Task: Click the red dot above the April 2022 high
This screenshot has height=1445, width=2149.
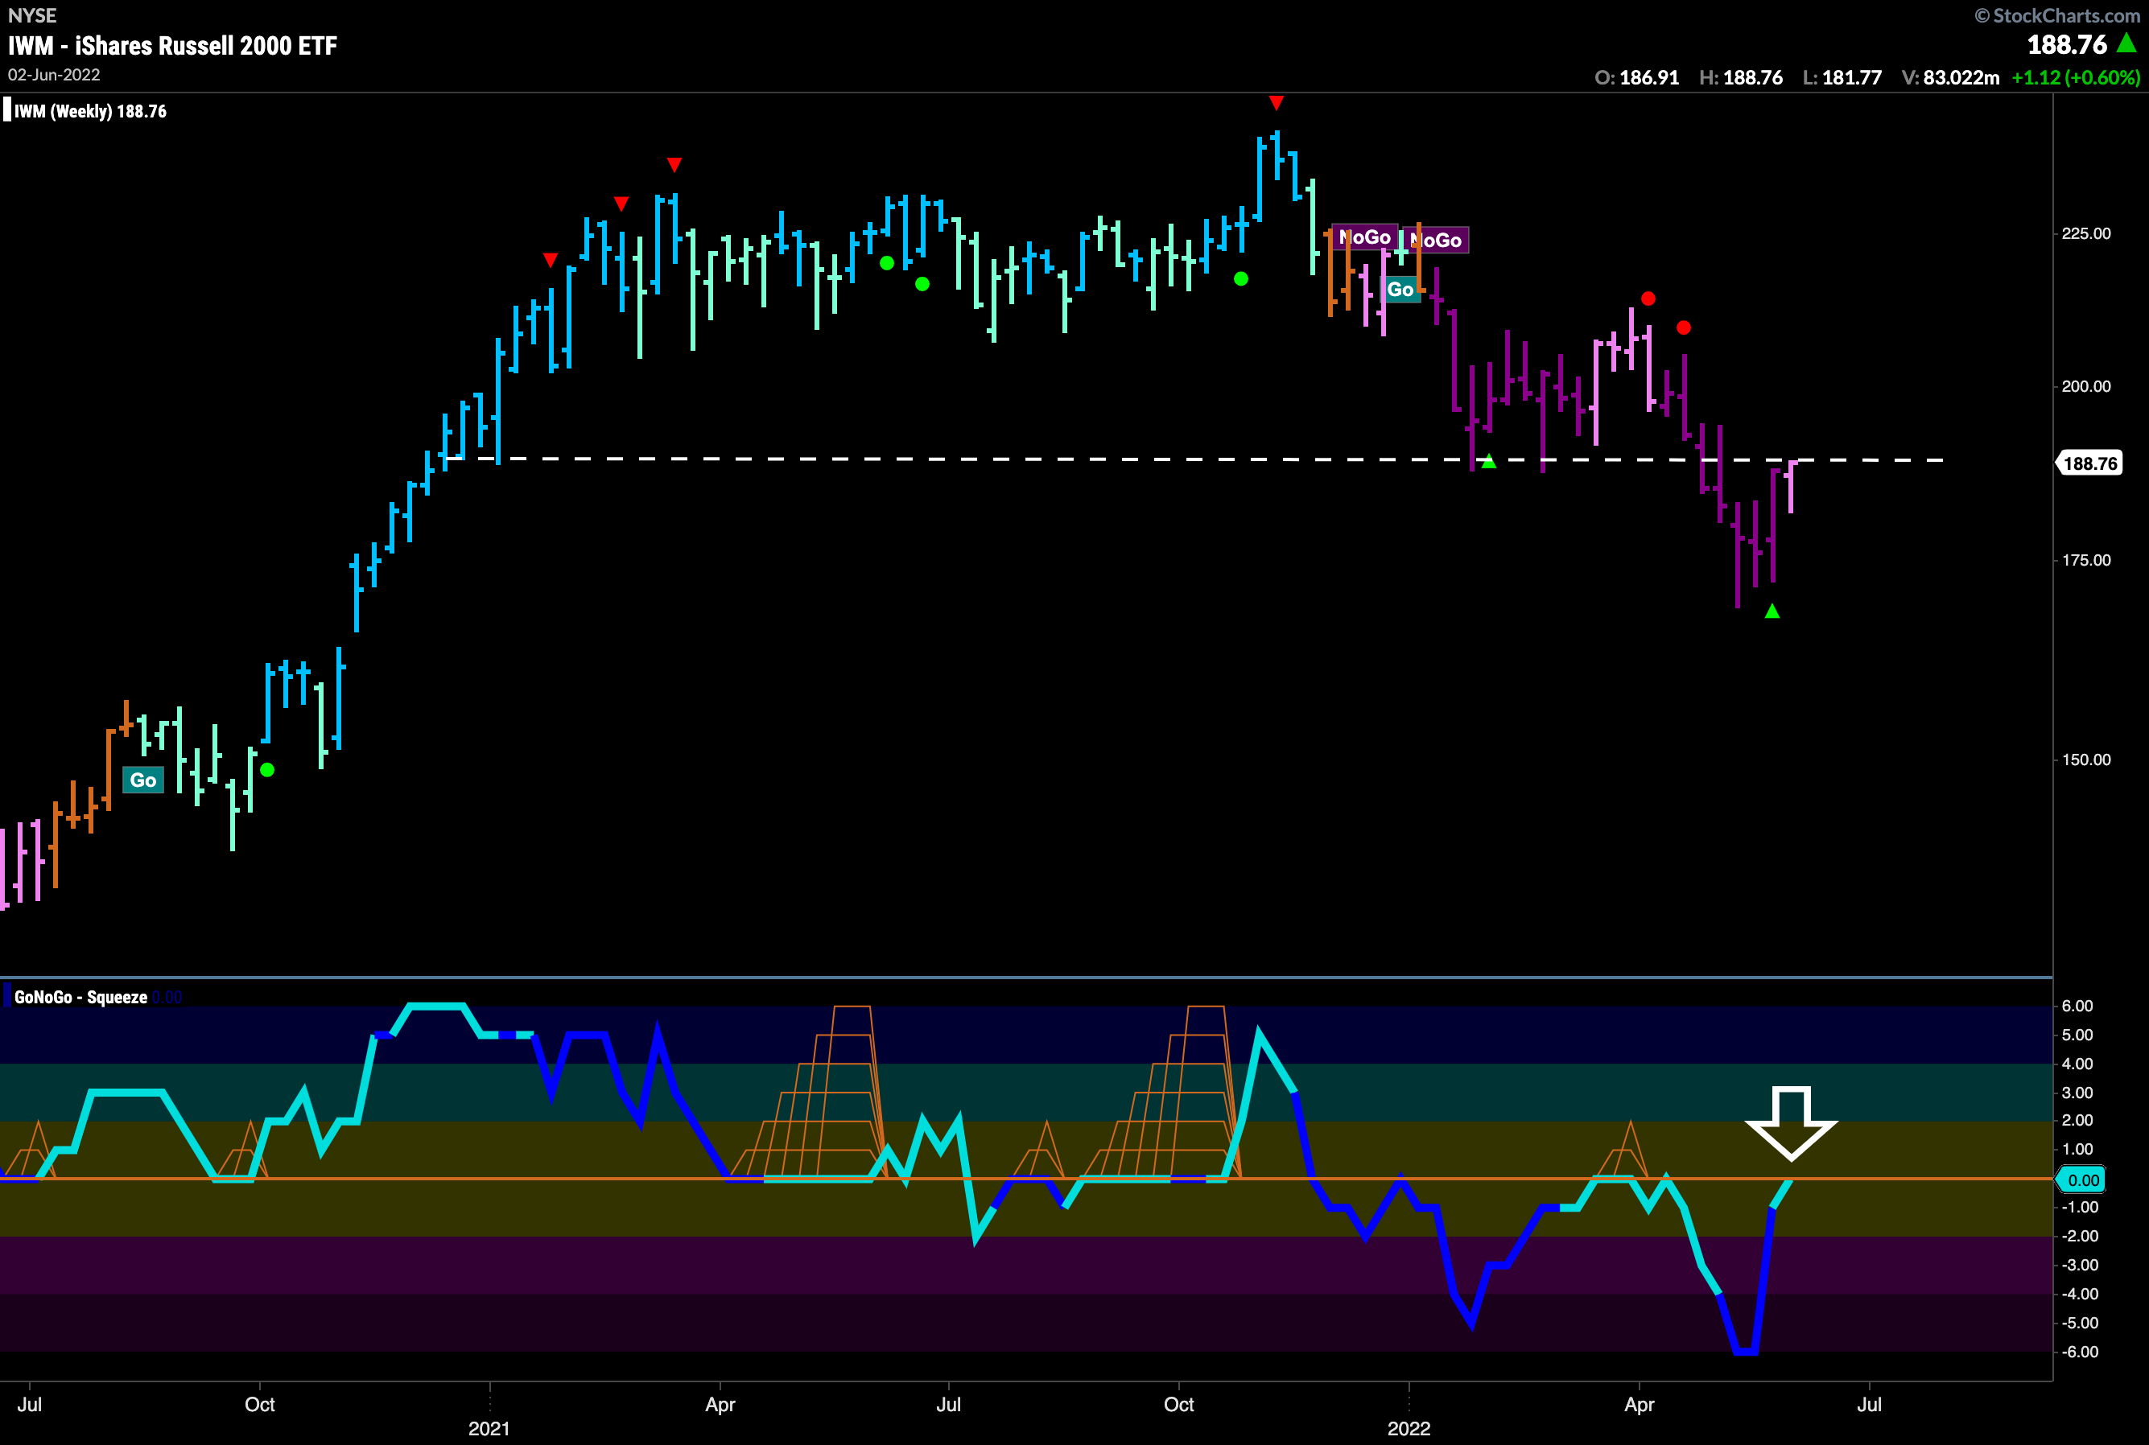Action: coord(1648,298)
